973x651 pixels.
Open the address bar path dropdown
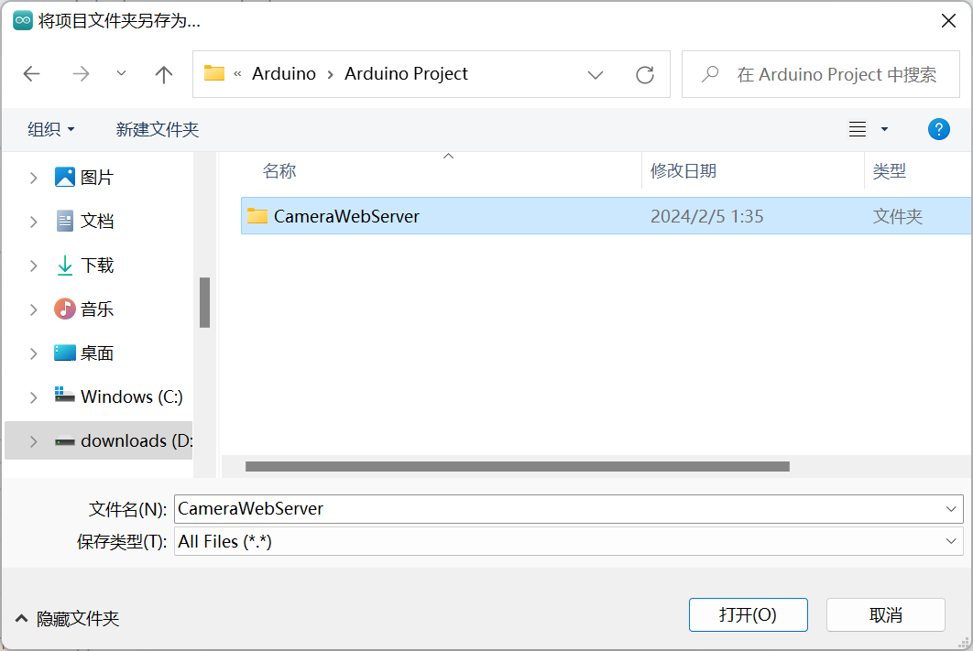point(596,75)
